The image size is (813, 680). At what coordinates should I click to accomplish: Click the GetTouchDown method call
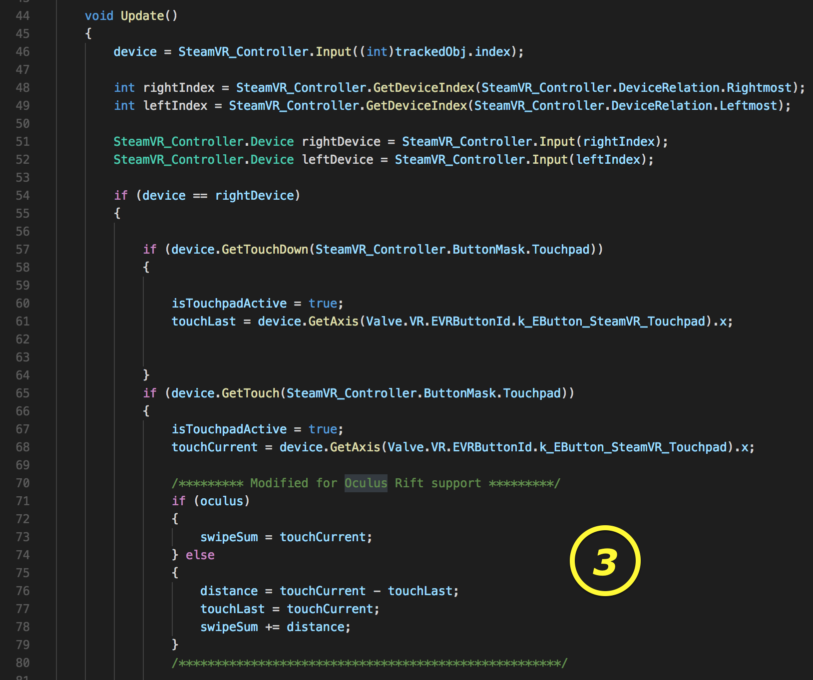point(265,250)
